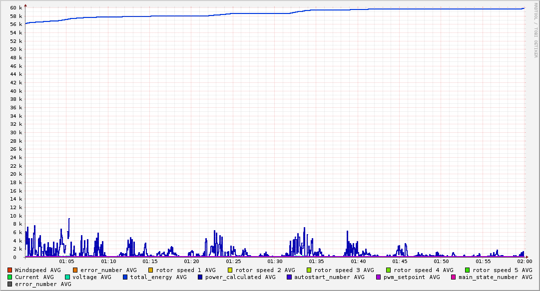The image size is (540, 291).
Task: Click the purple pwm_setpoint AVG swatch
Action: click(x=378, y=277)
